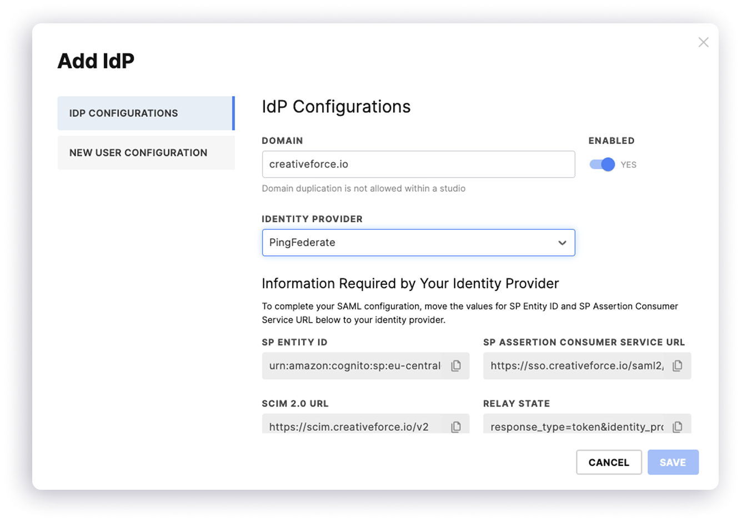742x522 pixels.
Task: Click the SAML configuration instruction paragraph
Action: point(470,313)
